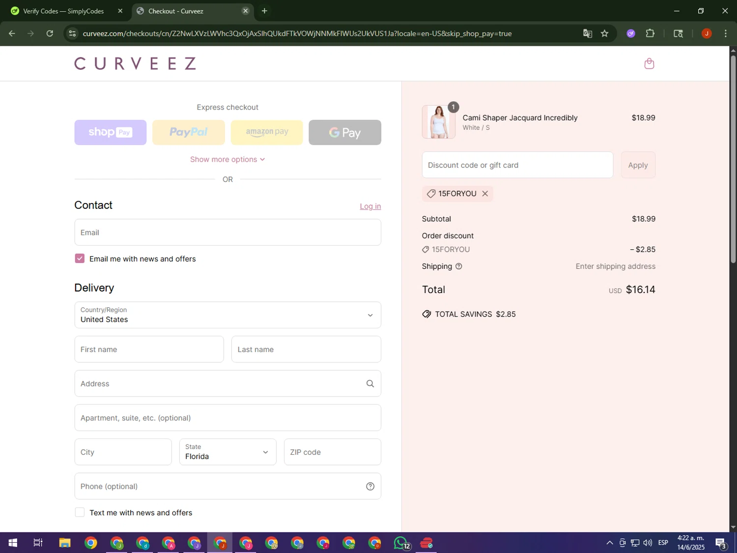View site information icon in address bar
The image size is (737, 553).
[72, 33]
